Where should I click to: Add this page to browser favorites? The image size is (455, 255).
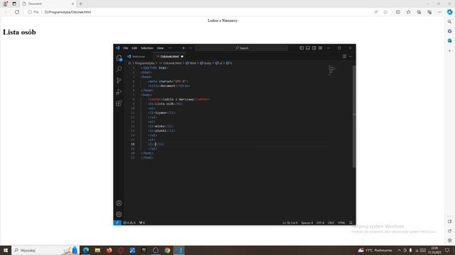(385, 12)
